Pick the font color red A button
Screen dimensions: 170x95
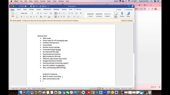(x=49, y=17)
